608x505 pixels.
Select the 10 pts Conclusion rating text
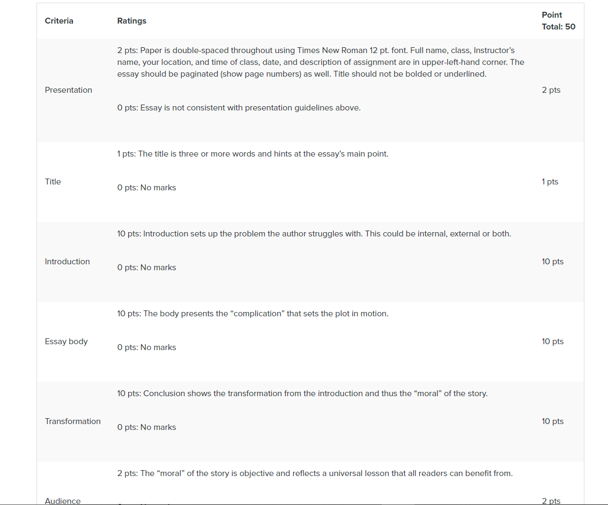(x=302, y=393)
